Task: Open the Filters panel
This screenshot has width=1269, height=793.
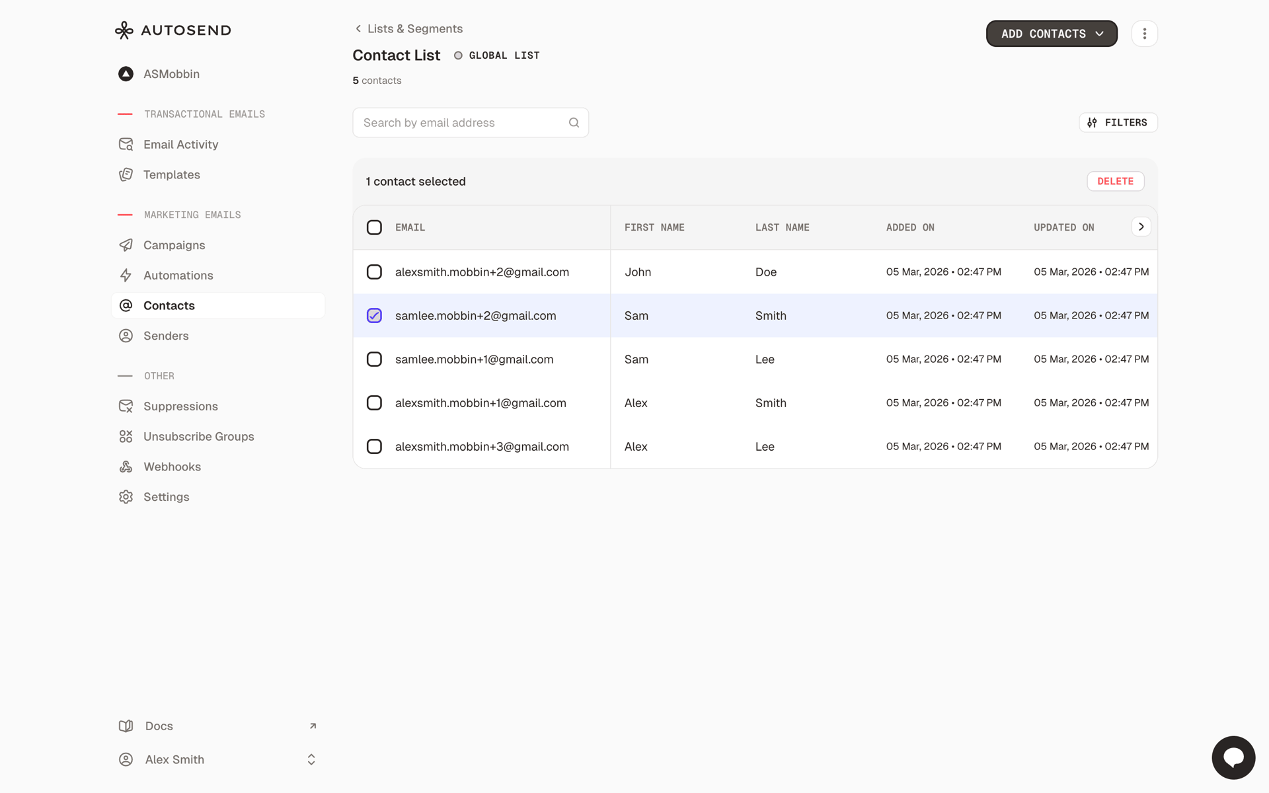Action: [x=1118, y=123]
